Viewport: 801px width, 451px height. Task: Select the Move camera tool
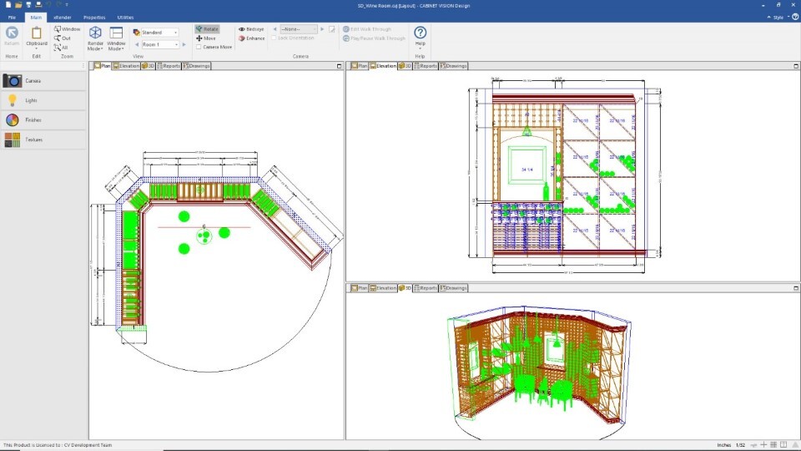point(206,38)
